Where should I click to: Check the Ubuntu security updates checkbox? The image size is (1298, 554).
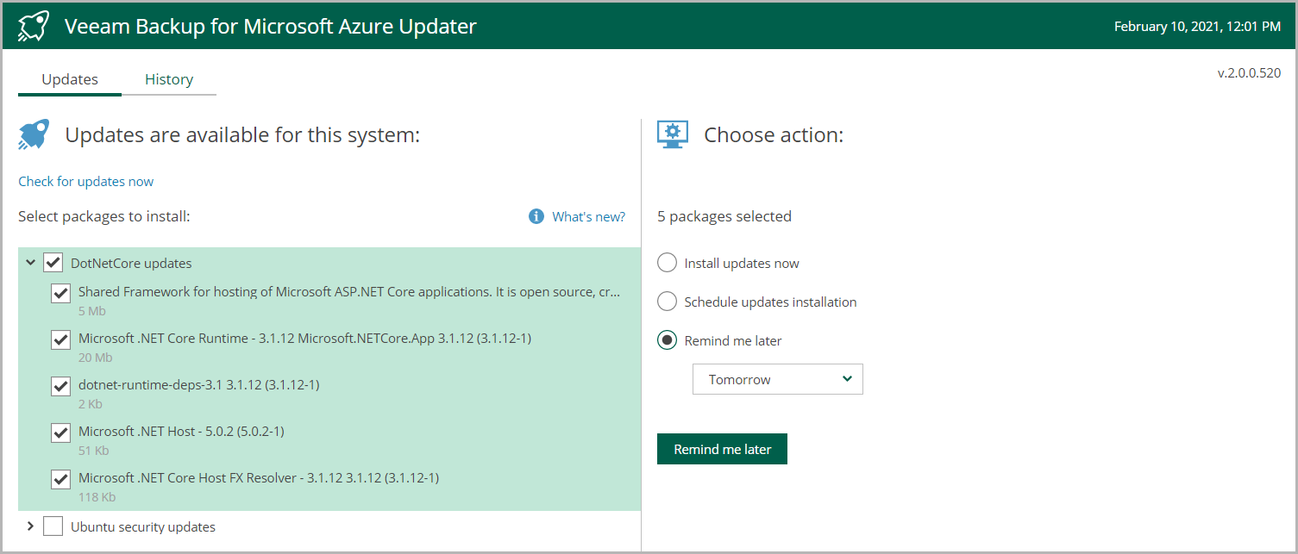[x=53, y=526]
